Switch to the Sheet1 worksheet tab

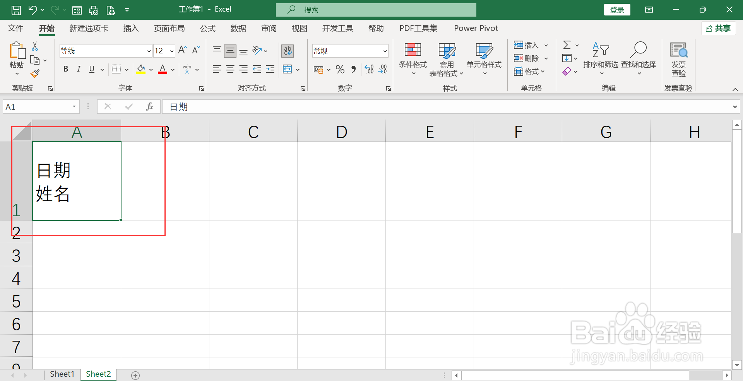pyautogui.click(x=62, y=374)
